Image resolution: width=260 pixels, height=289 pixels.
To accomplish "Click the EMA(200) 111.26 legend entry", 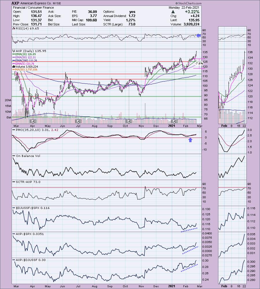I will pyautogui.click(x=26, y=60).
